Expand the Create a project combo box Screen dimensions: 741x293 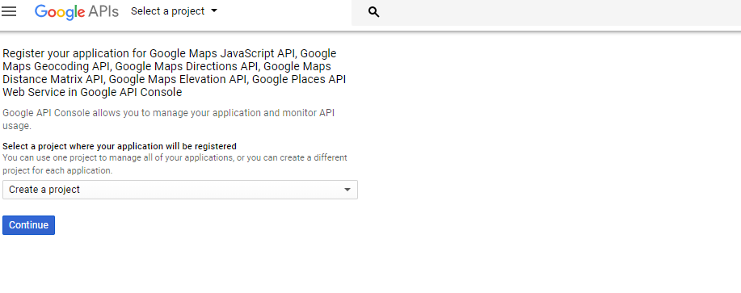(180, 190)
